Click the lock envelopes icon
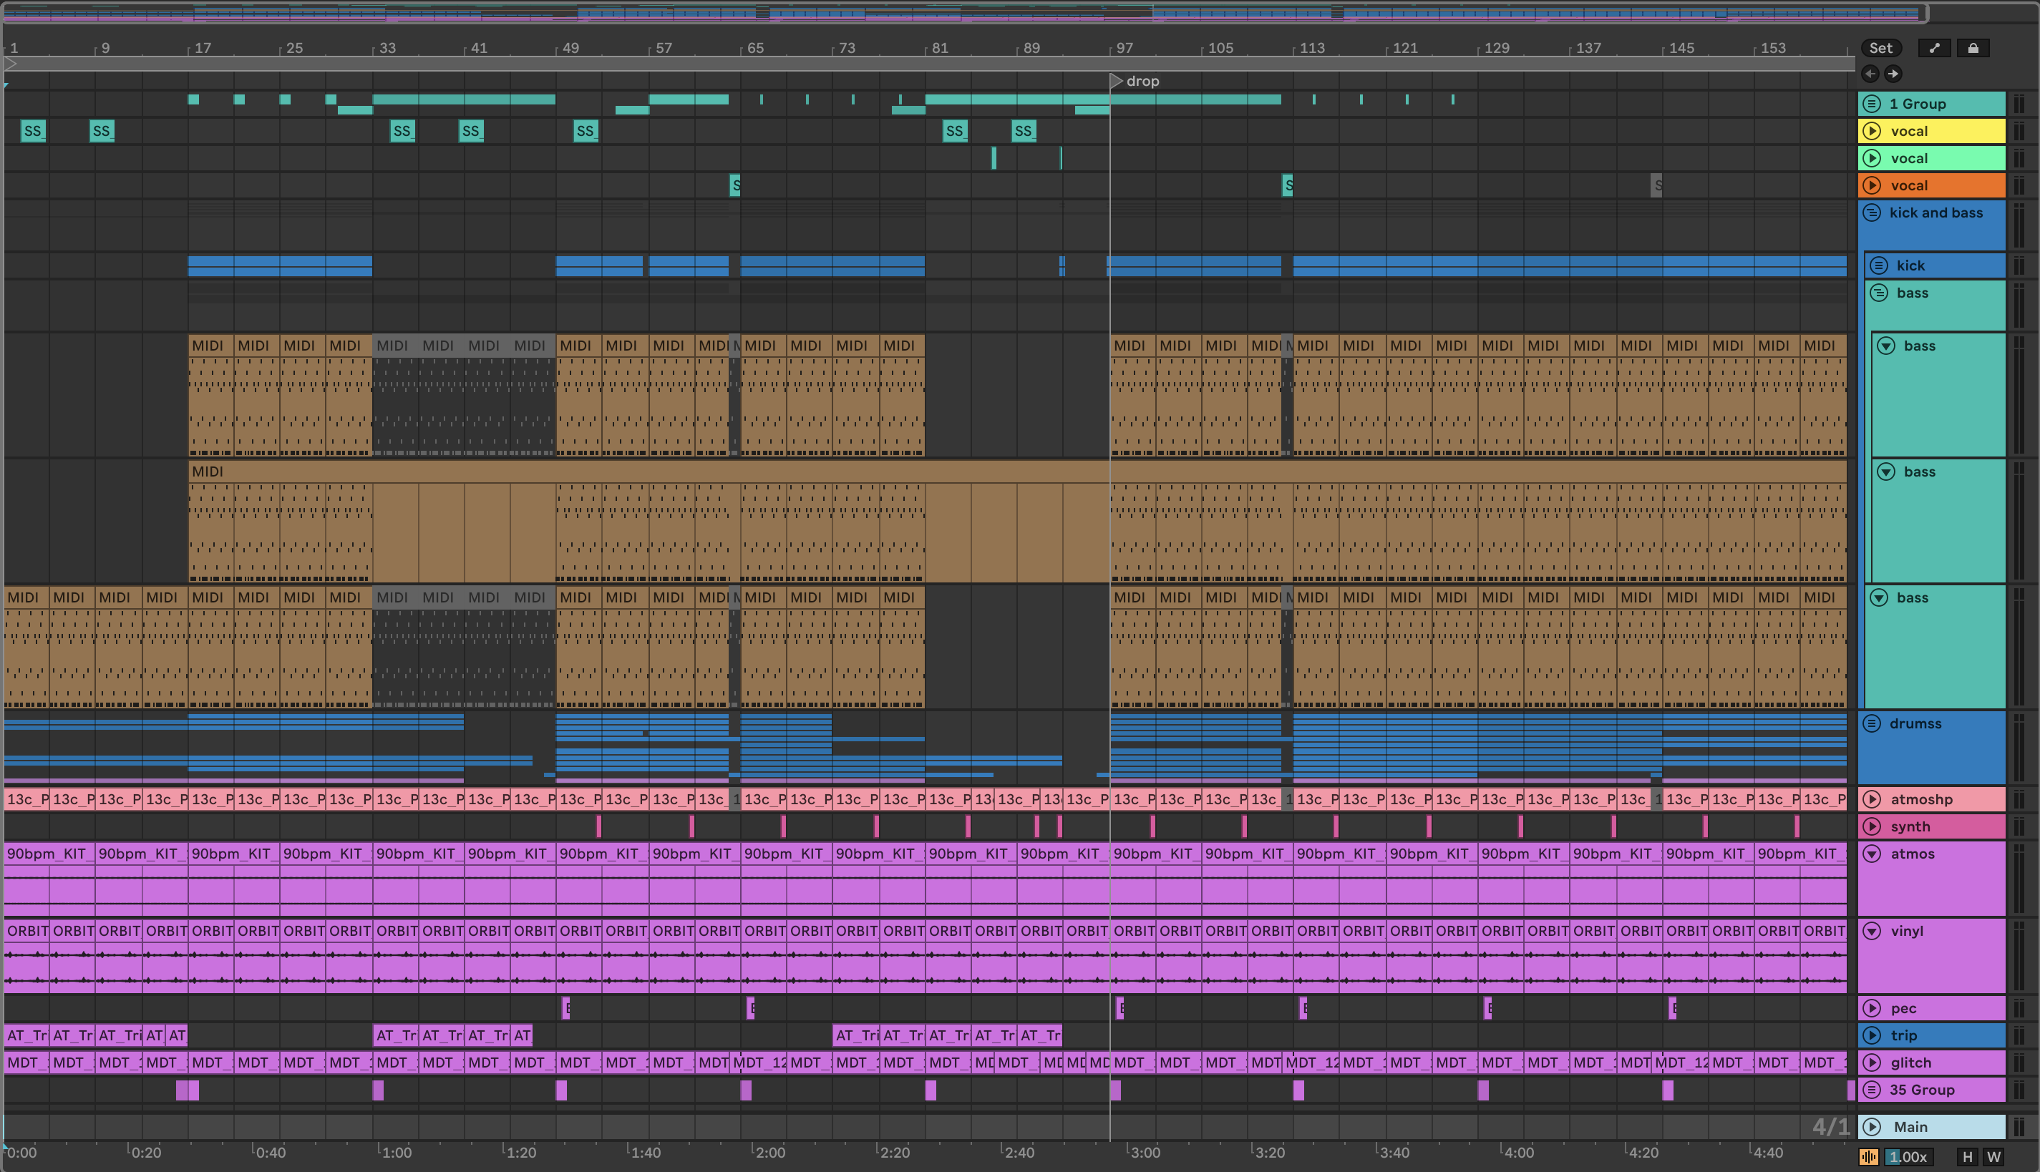 tap(1973, 49)
